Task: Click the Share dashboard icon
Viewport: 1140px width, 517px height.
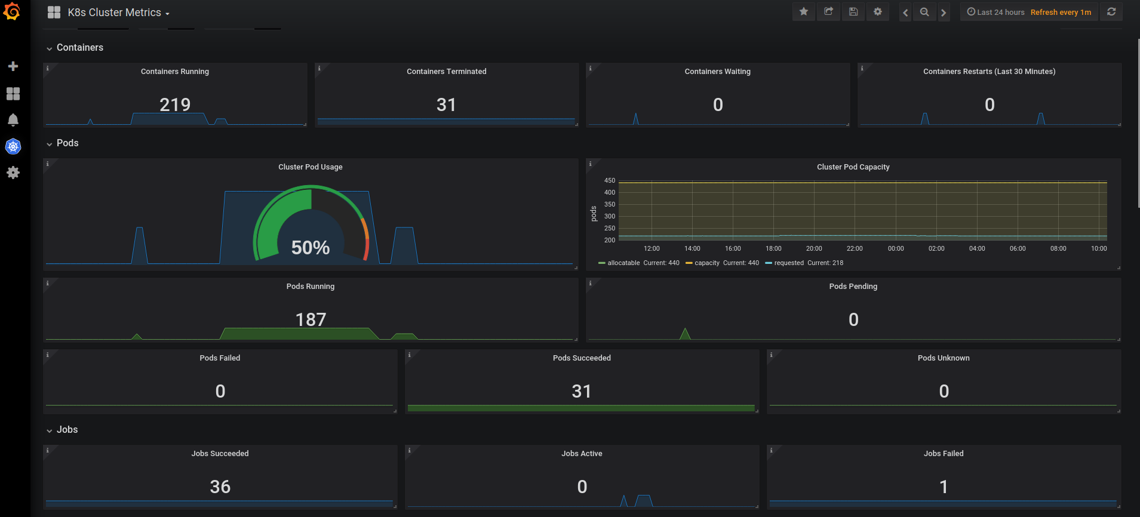Action: pos(828,12)
